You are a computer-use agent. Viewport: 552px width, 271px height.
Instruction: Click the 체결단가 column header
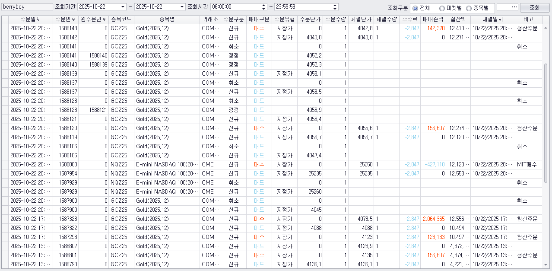[x=361, y=19]
